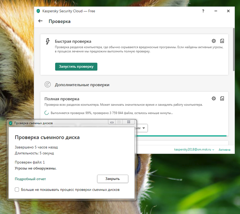Screen dimensions: 240x214
Task: Close the Kaspersky Security Cloud window
Action: [x=228, y=11]
